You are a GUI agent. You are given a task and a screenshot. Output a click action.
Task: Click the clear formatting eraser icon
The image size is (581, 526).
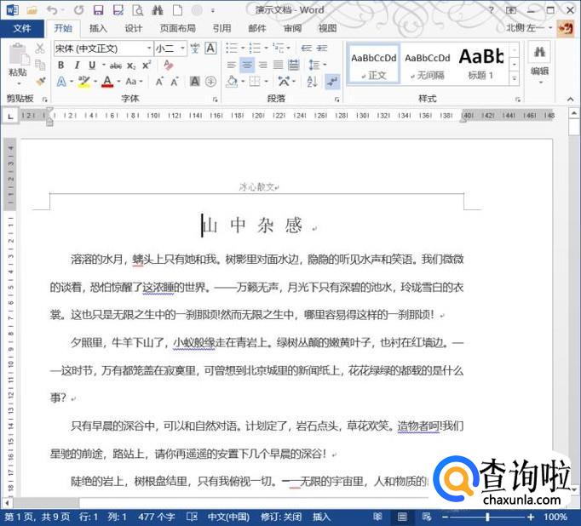pos(168,66)
